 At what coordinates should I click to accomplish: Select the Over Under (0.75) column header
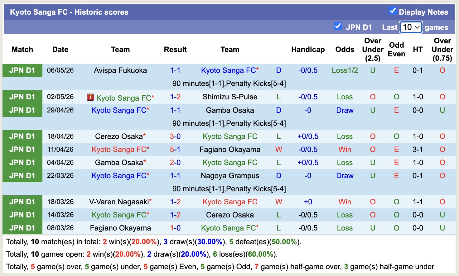pos(442,50)
